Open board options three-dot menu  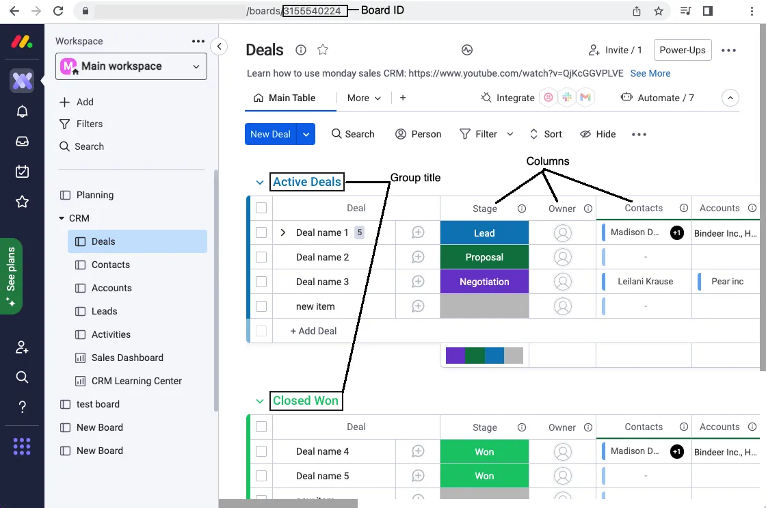pos(728,51)
